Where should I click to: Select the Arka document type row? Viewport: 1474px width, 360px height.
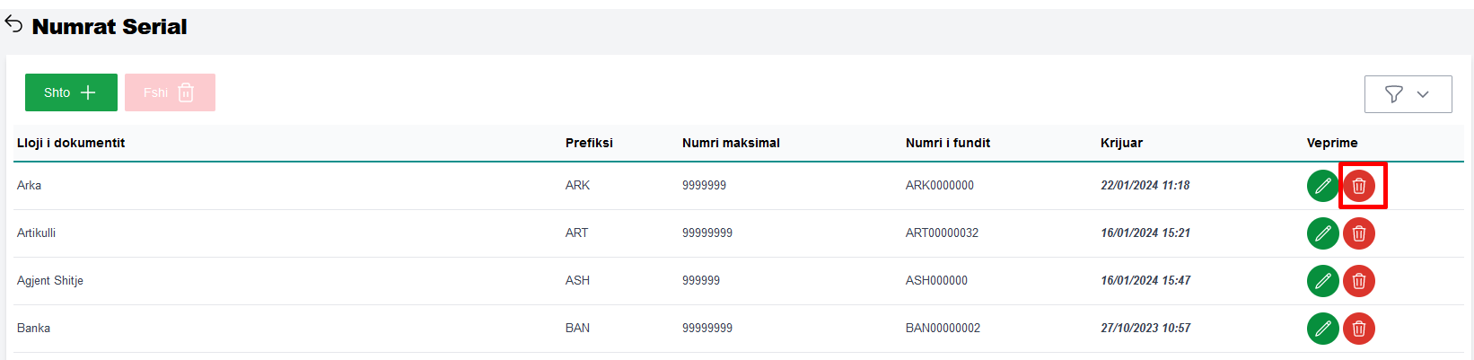click(x=30, y=186)
